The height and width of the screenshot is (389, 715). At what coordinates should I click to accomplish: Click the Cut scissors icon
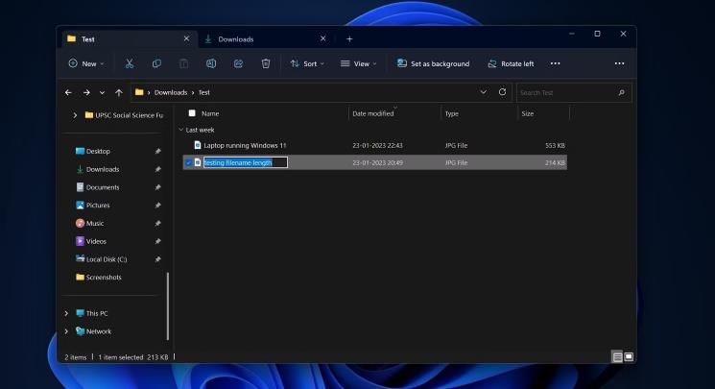coord(130,64)
